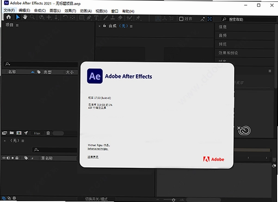Viewport: 278px width, 202px height.
Task: Click the speaker audio column icon
Action: (x=8, y=158)
